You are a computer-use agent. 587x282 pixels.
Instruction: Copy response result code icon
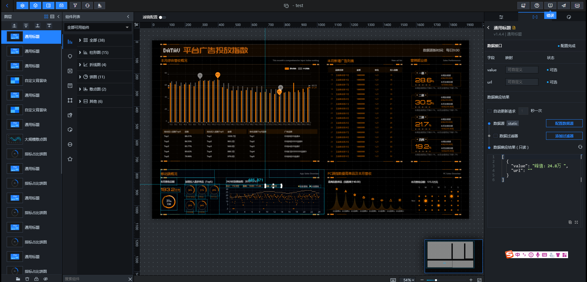point(570,222)
